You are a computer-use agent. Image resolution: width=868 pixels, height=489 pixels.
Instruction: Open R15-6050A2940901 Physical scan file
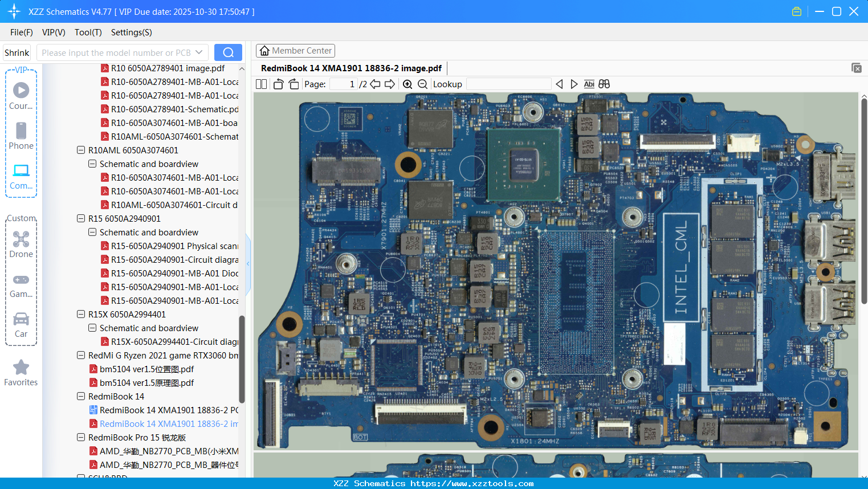[170, 246]
